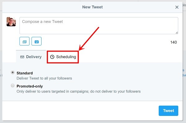Select the Promoted-only radio button

pos(13,85)
